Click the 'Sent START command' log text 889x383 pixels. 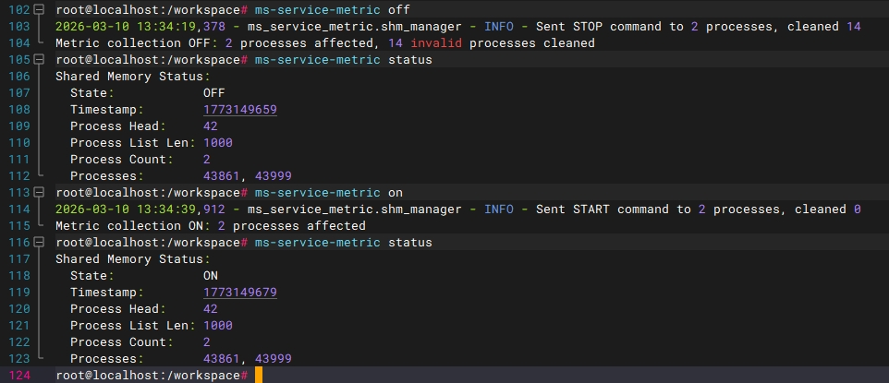[606, 209]
